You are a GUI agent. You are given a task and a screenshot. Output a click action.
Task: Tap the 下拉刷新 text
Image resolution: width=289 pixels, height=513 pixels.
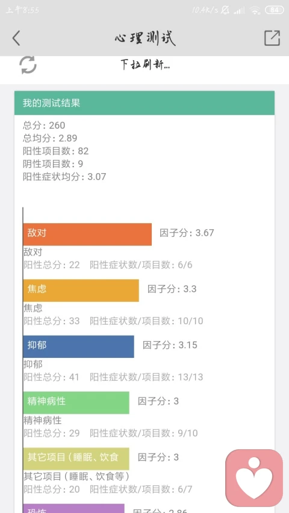coord(145,64)
